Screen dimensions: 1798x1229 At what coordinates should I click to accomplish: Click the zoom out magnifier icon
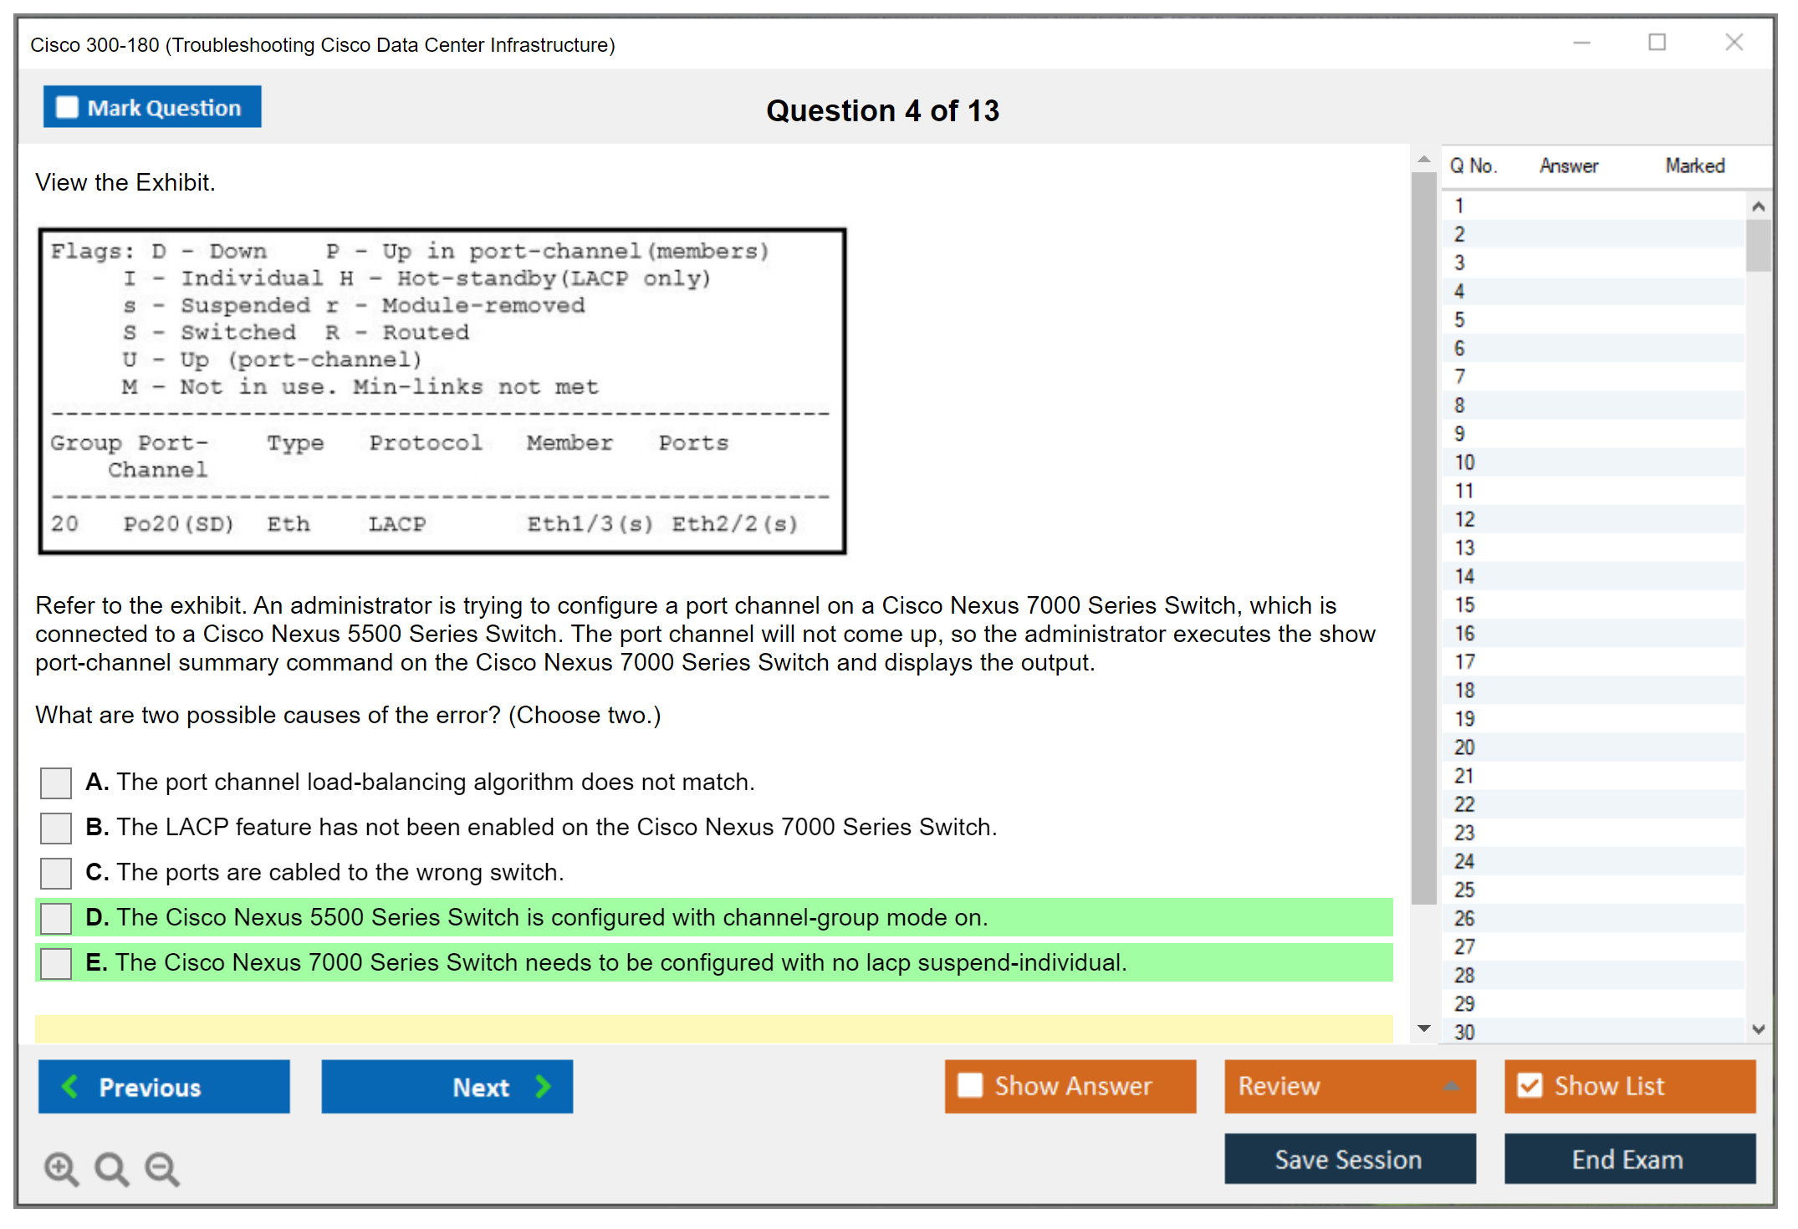click(161, 1168)
